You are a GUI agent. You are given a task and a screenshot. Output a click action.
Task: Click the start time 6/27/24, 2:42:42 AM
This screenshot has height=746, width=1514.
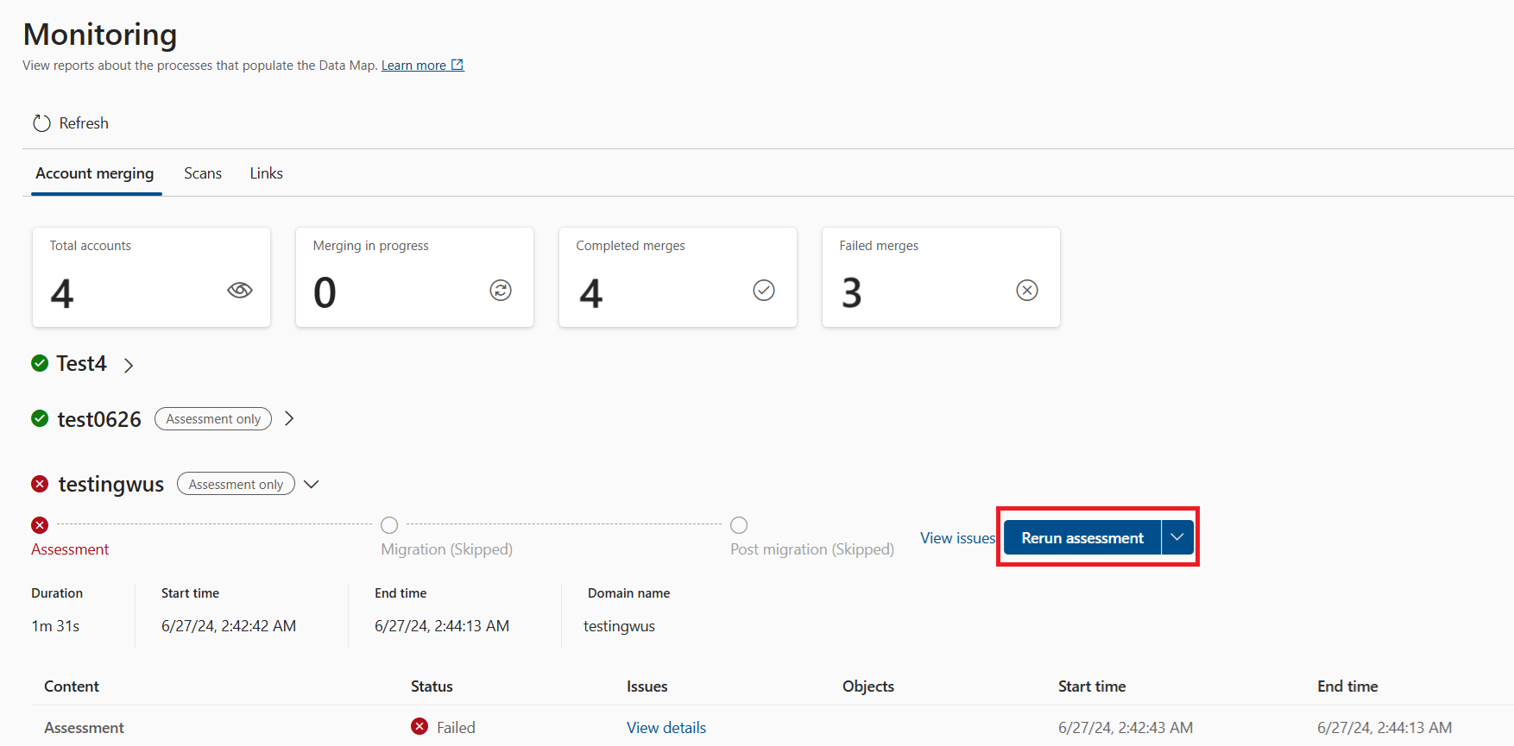[229, 626]
